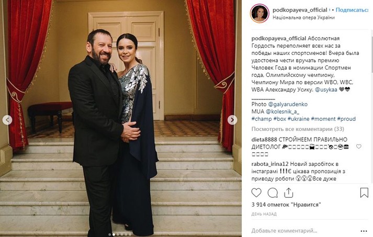Like the post with the heart icon
Viewport: 373px width, 237px height.
(256, 193)
